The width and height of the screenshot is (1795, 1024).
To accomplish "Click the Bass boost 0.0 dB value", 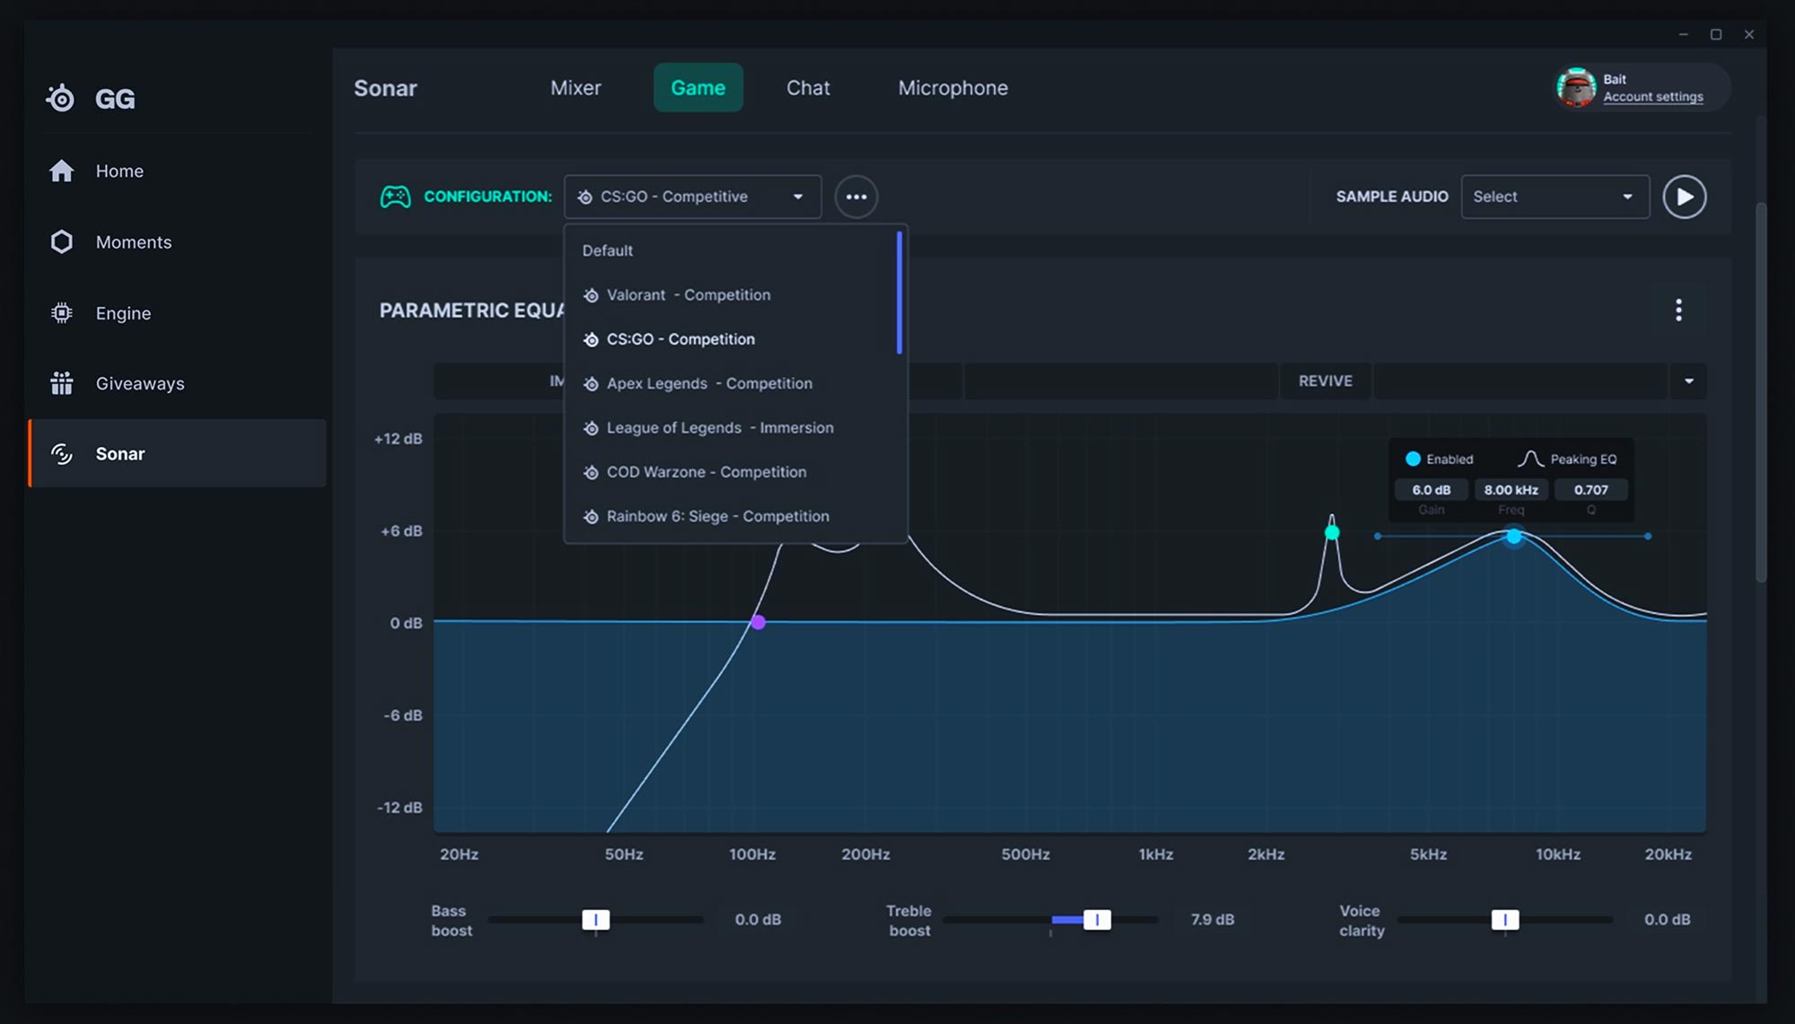I will click(757, 920).
